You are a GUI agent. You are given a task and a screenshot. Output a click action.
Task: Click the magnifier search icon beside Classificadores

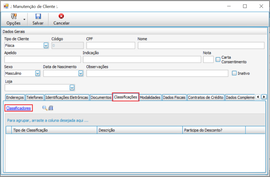click(45, 108)
